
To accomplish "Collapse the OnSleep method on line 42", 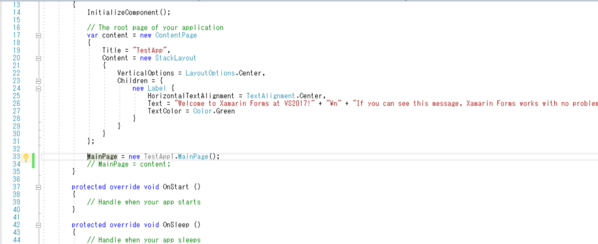I will (x=38, y=225).
